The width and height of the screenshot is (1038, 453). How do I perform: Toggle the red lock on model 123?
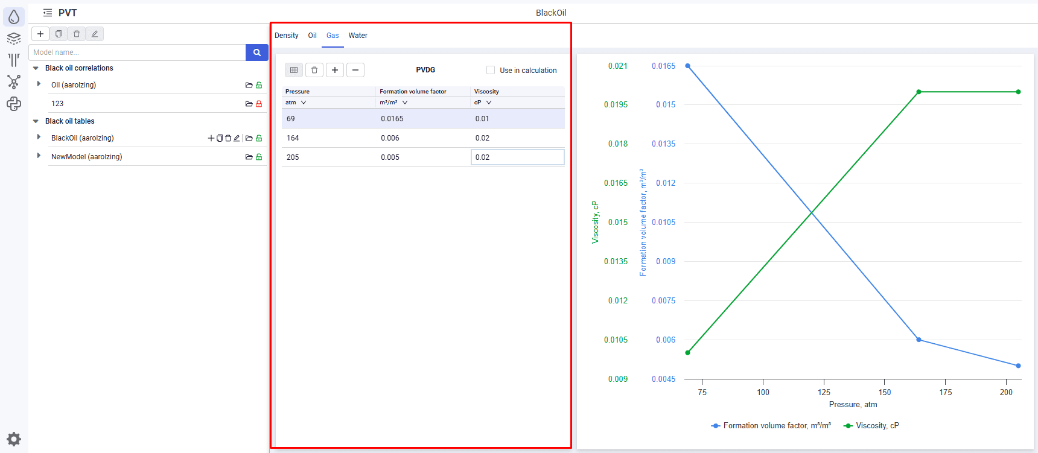coord(259,104)
